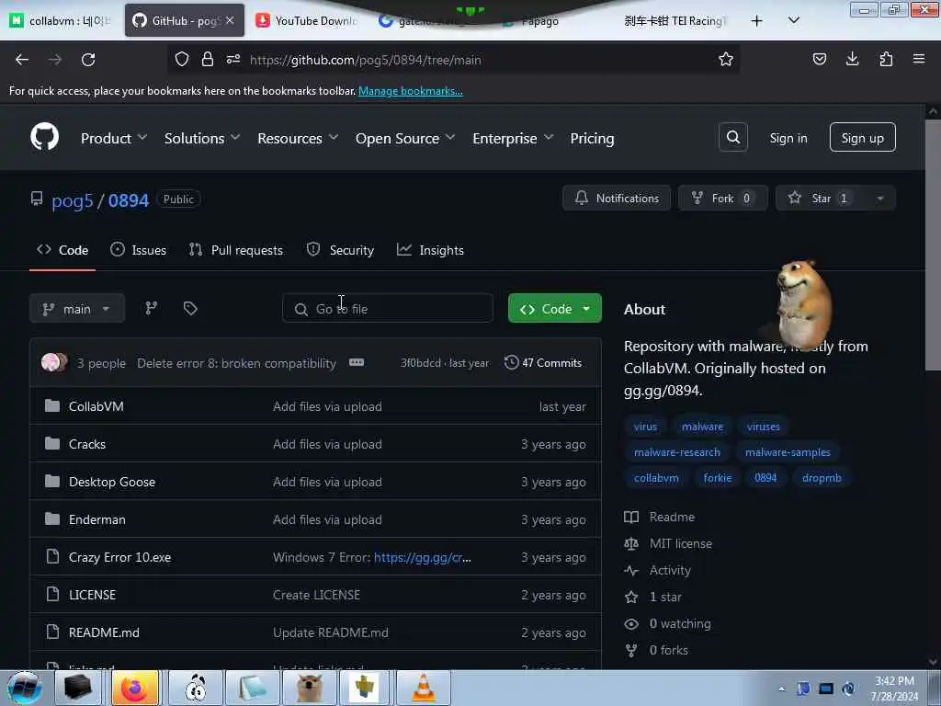
Task: Open the Crazy Error 10.exe file
Action: coord(119,558)
